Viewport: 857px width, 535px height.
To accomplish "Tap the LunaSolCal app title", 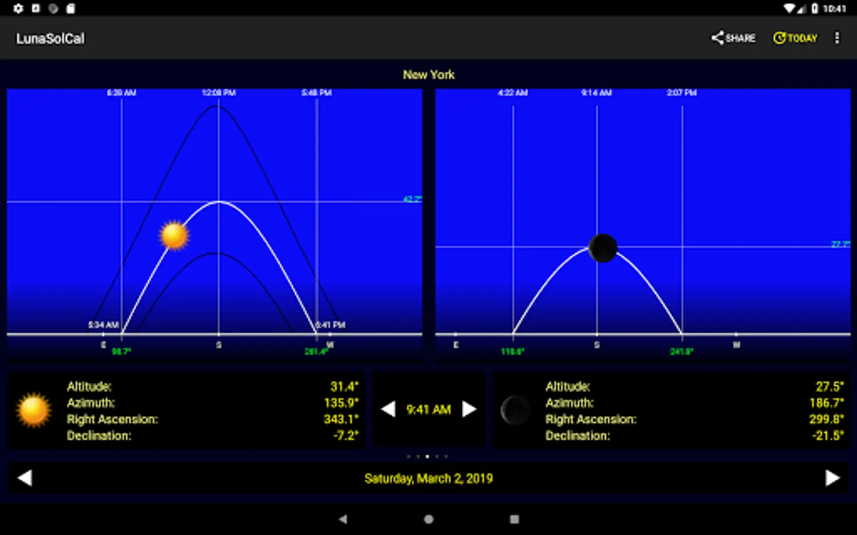I will 51,39.
